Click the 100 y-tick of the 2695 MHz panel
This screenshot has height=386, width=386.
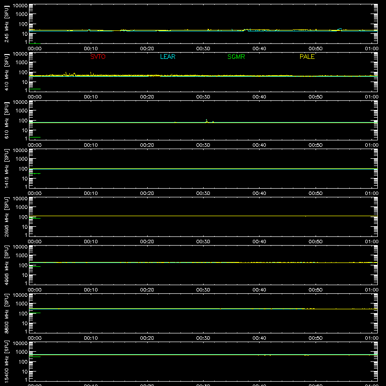tap(23, 217)
